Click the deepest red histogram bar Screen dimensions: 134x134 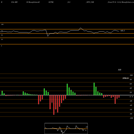tap(54, 105)
